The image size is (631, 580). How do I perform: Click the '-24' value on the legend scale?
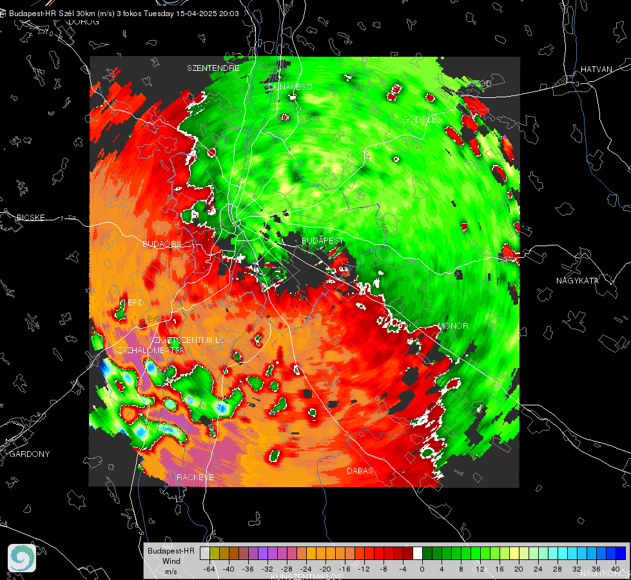[x=306, y=569]
